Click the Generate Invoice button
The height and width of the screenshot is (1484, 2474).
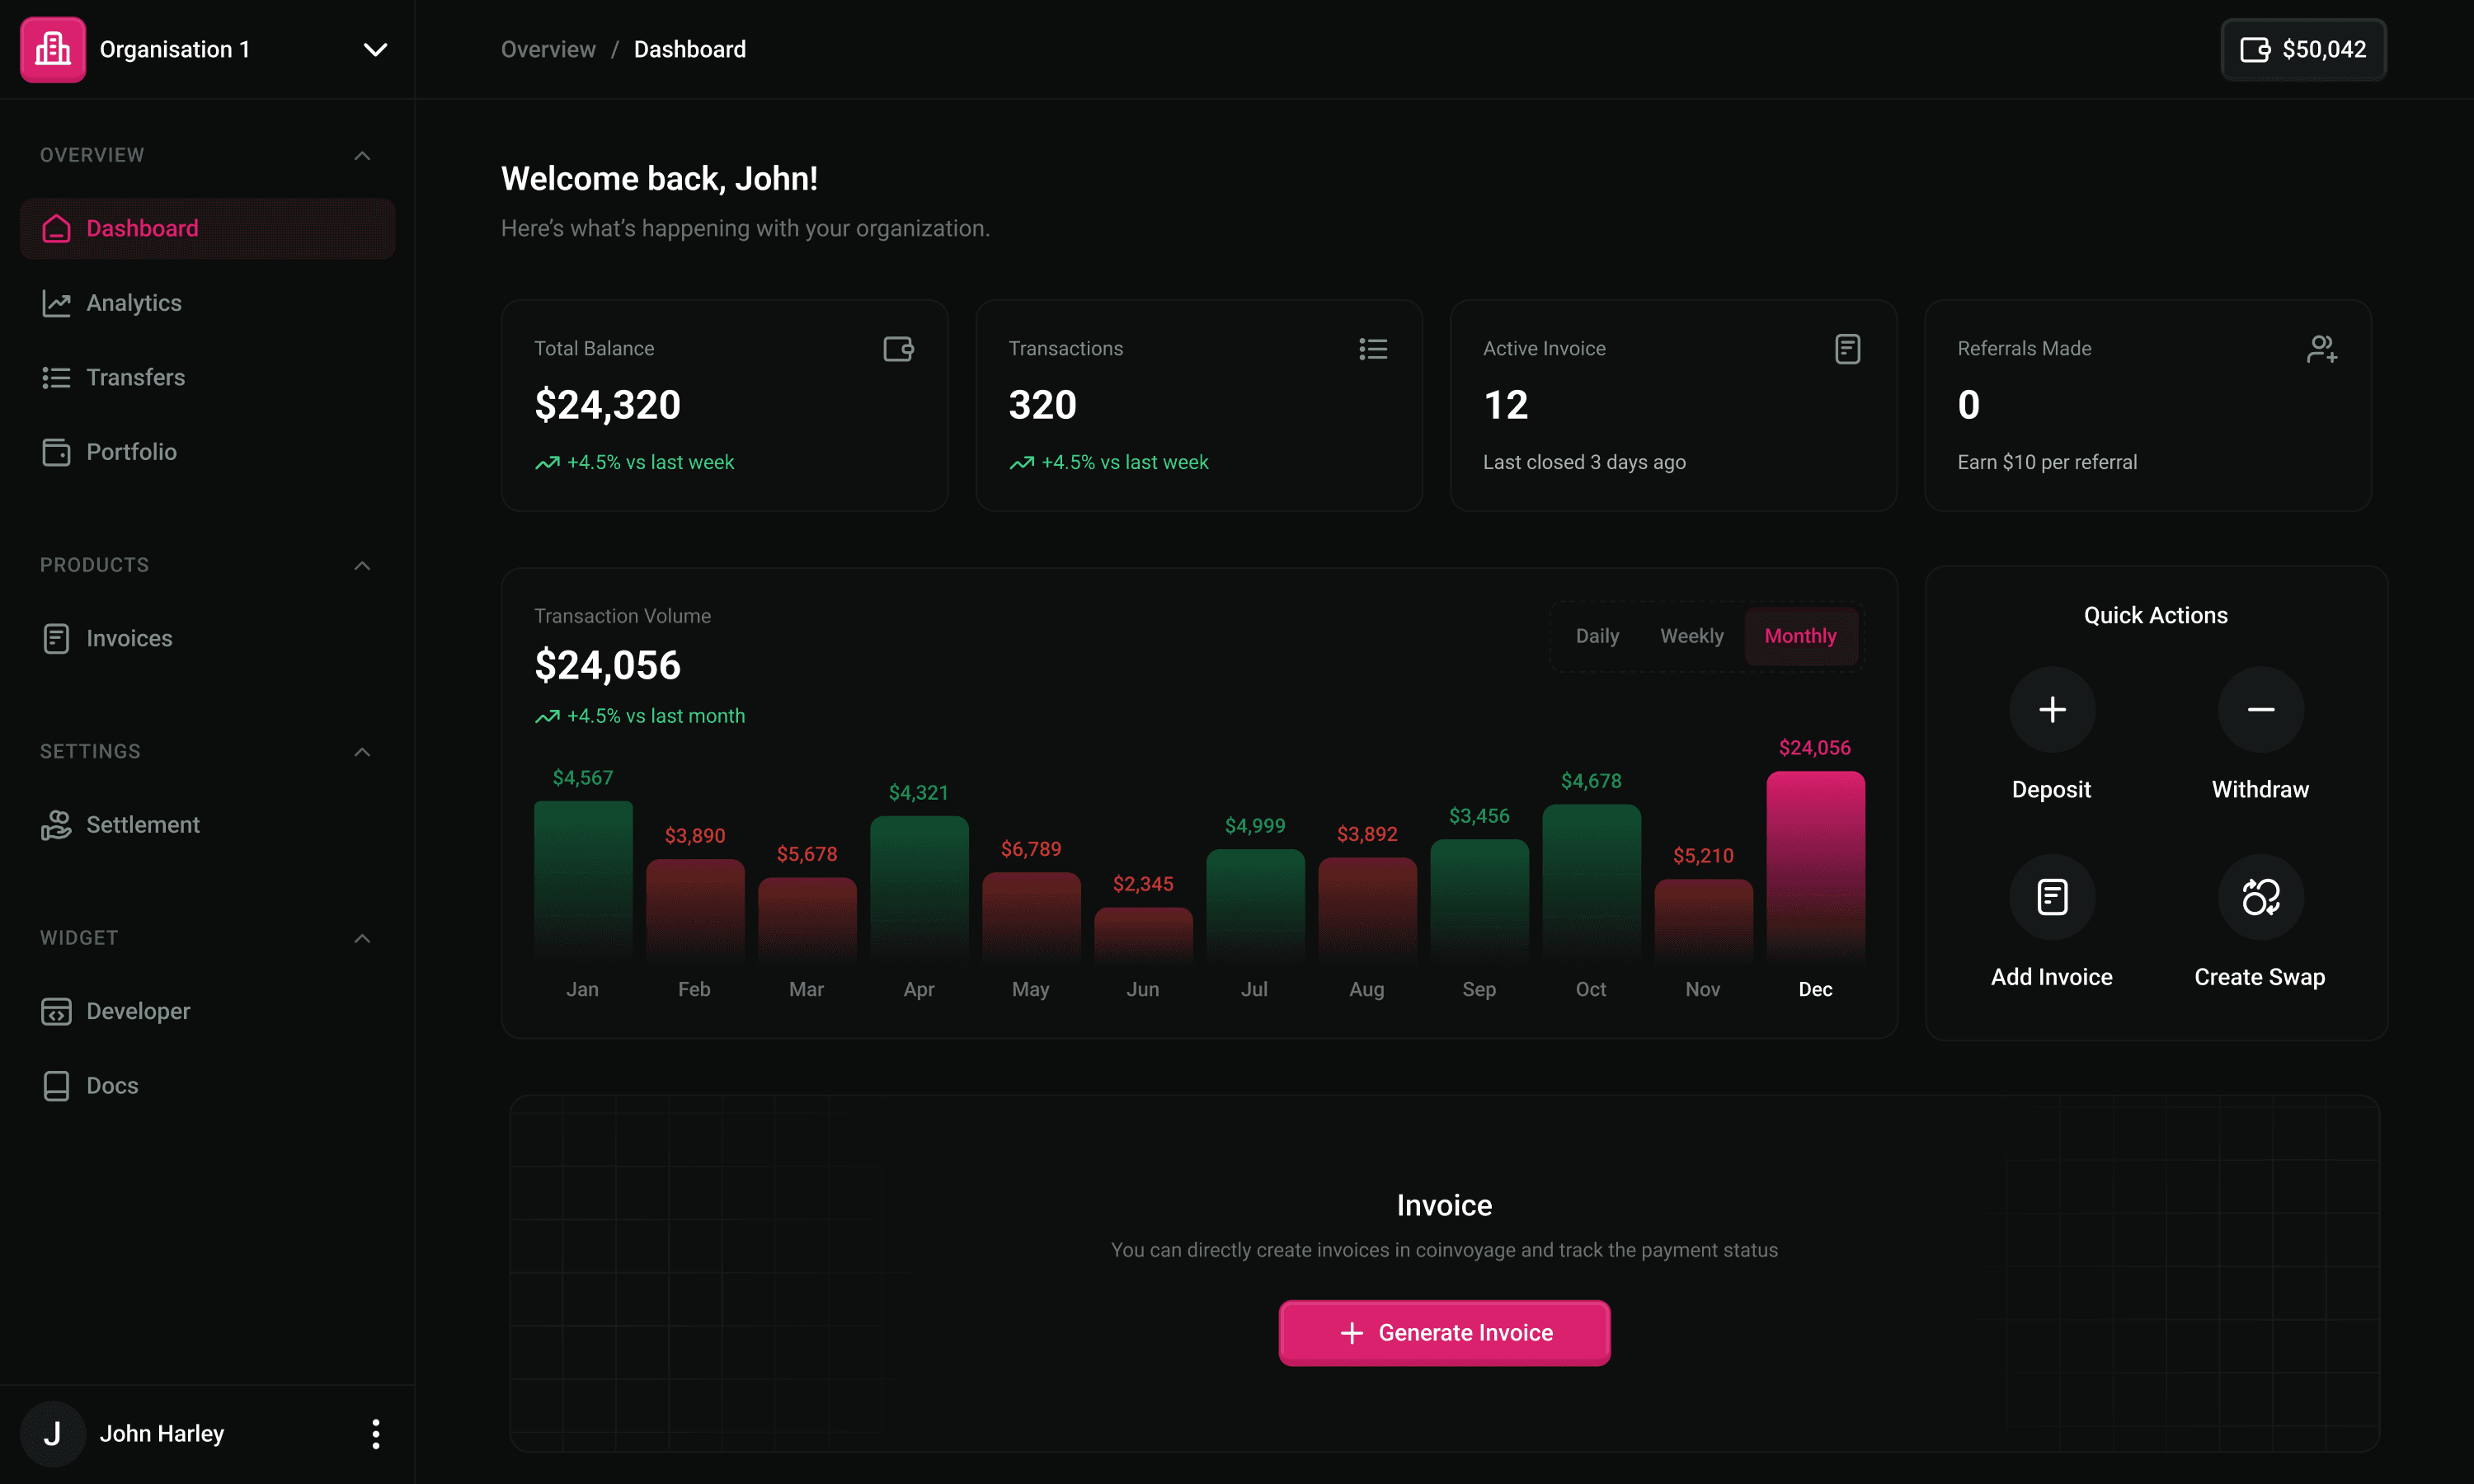tap(1444, 1333)
